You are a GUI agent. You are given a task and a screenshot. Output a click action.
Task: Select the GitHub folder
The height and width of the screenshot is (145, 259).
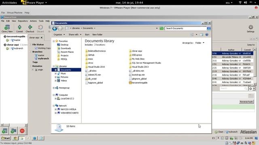coord(90,55)
